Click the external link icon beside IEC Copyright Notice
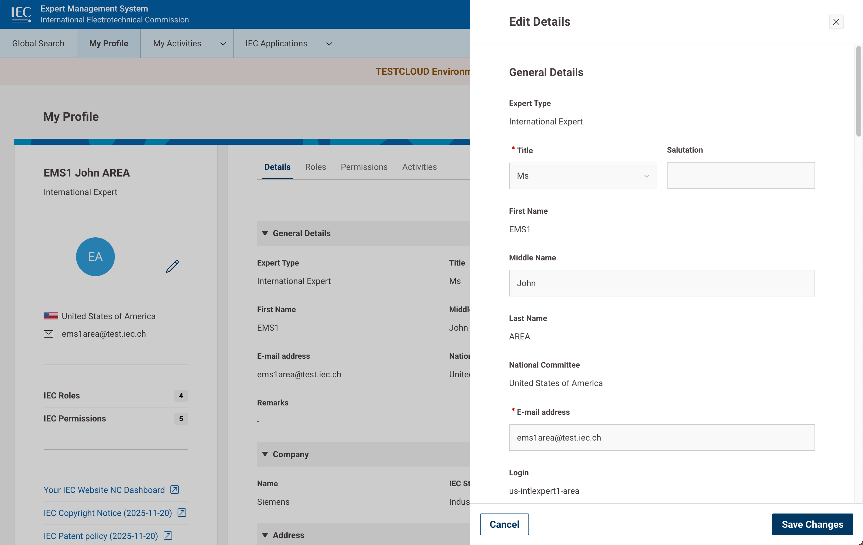Image resolution: width=863 pixels, height=545 pixels. pyautogui.click(x=182, y=513)
